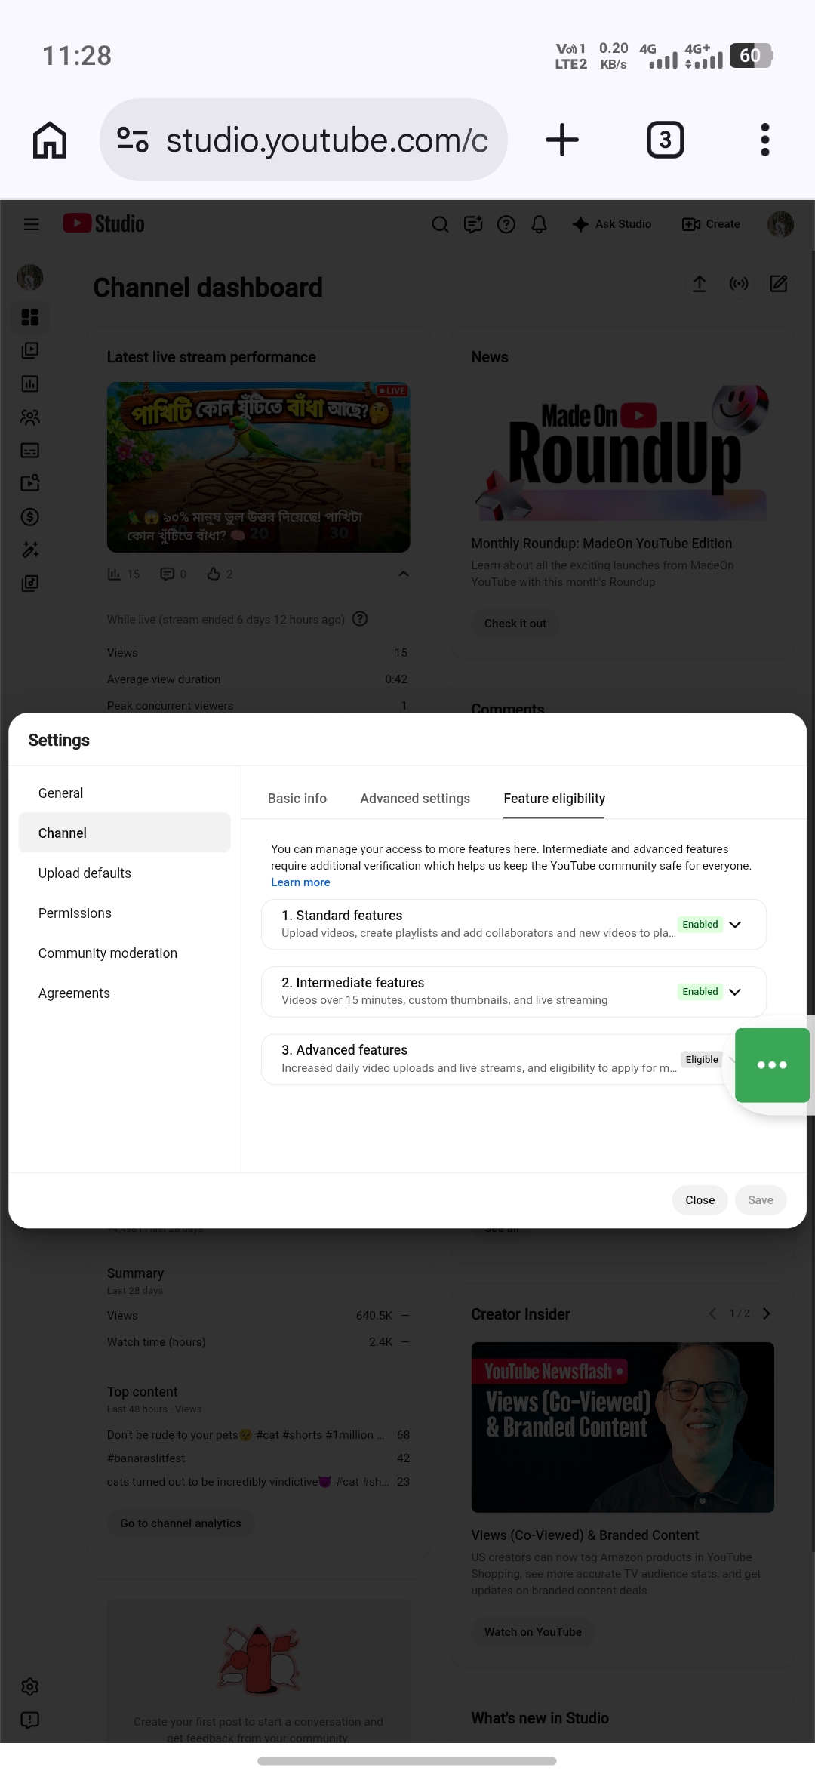
Task: Open Community people icon in the sidebar
Action: (x=30, y=417)
